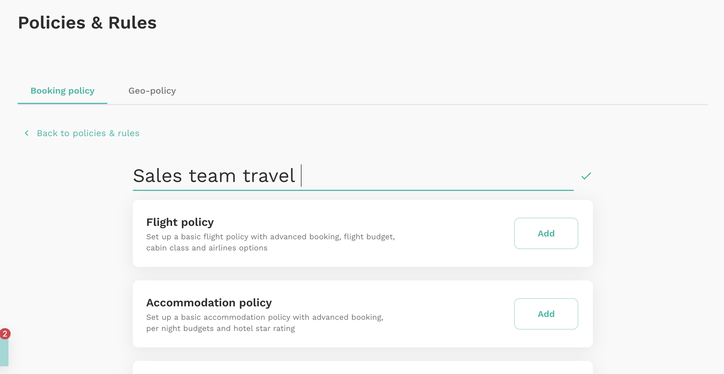Click the word 'team' in the policy name

(212, 176)
